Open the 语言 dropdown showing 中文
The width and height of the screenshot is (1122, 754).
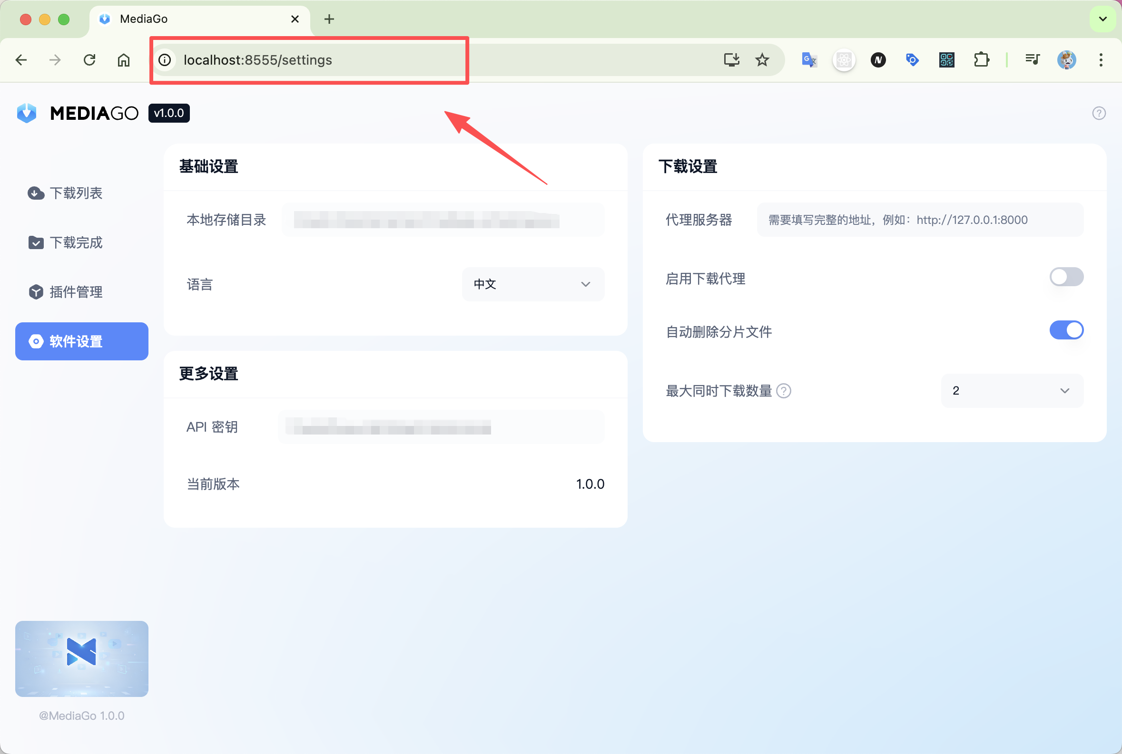coord(533,284)
